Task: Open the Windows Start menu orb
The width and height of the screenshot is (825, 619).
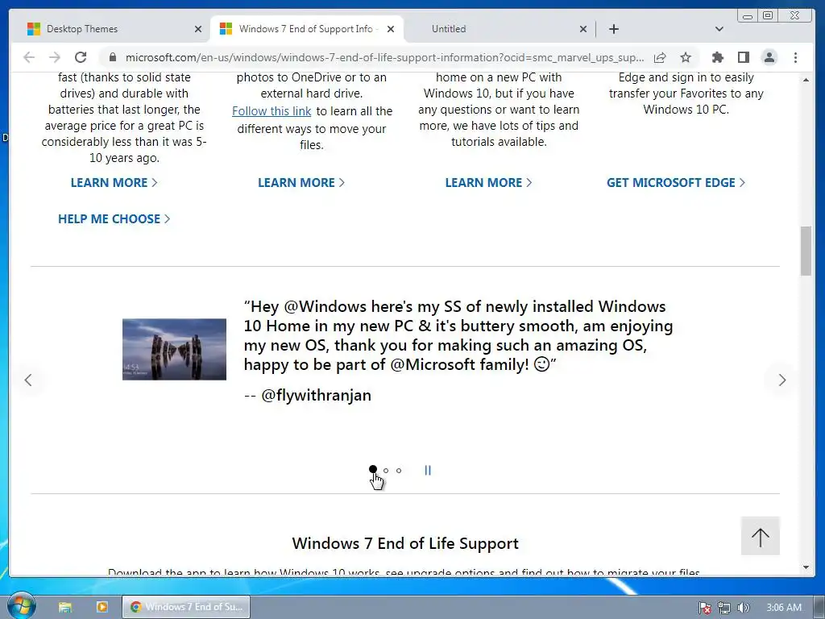Action: pyautogui.click(x=22, y=605)
